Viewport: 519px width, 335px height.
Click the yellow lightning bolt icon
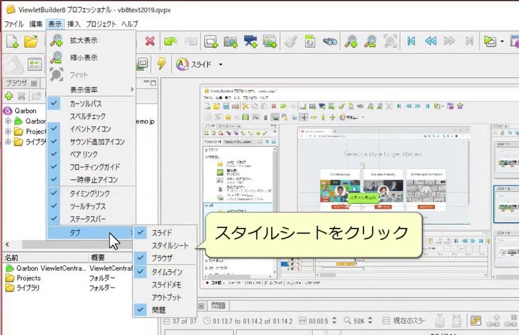(x=162, y=64)
